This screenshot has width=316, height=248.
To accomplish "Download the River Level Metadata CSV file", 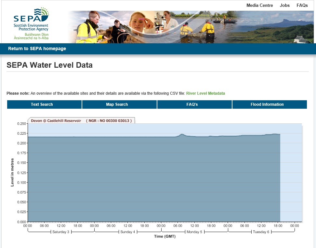I will click(x=205, y=93).
